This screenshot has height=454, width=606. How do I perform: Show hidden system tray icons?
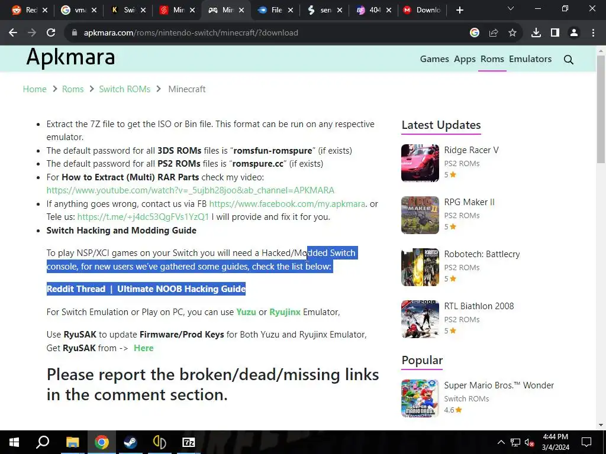[501, 442]
